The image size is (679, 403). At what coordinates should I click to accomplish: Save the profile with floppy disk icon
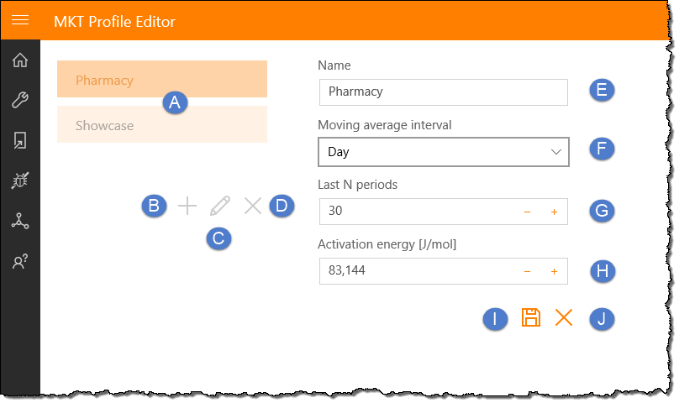(x=531, y=317)
